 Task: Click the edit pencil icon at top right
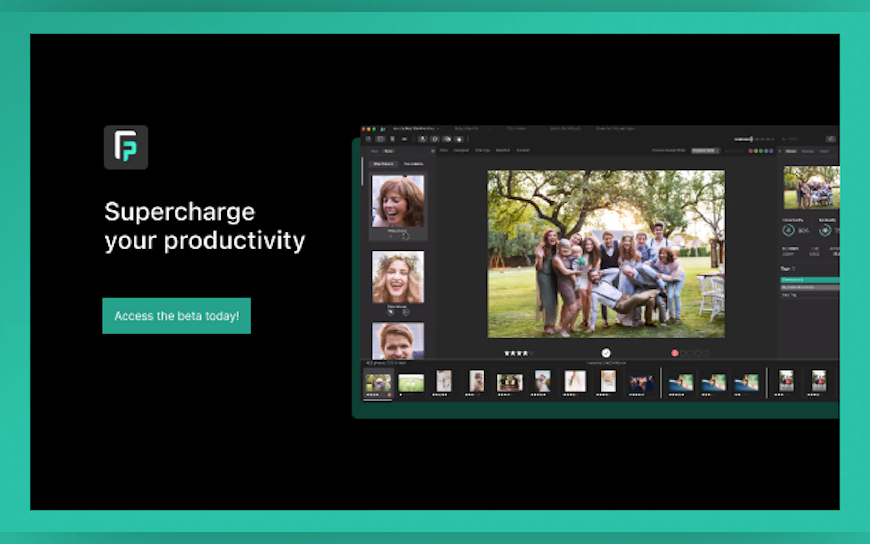830,139
